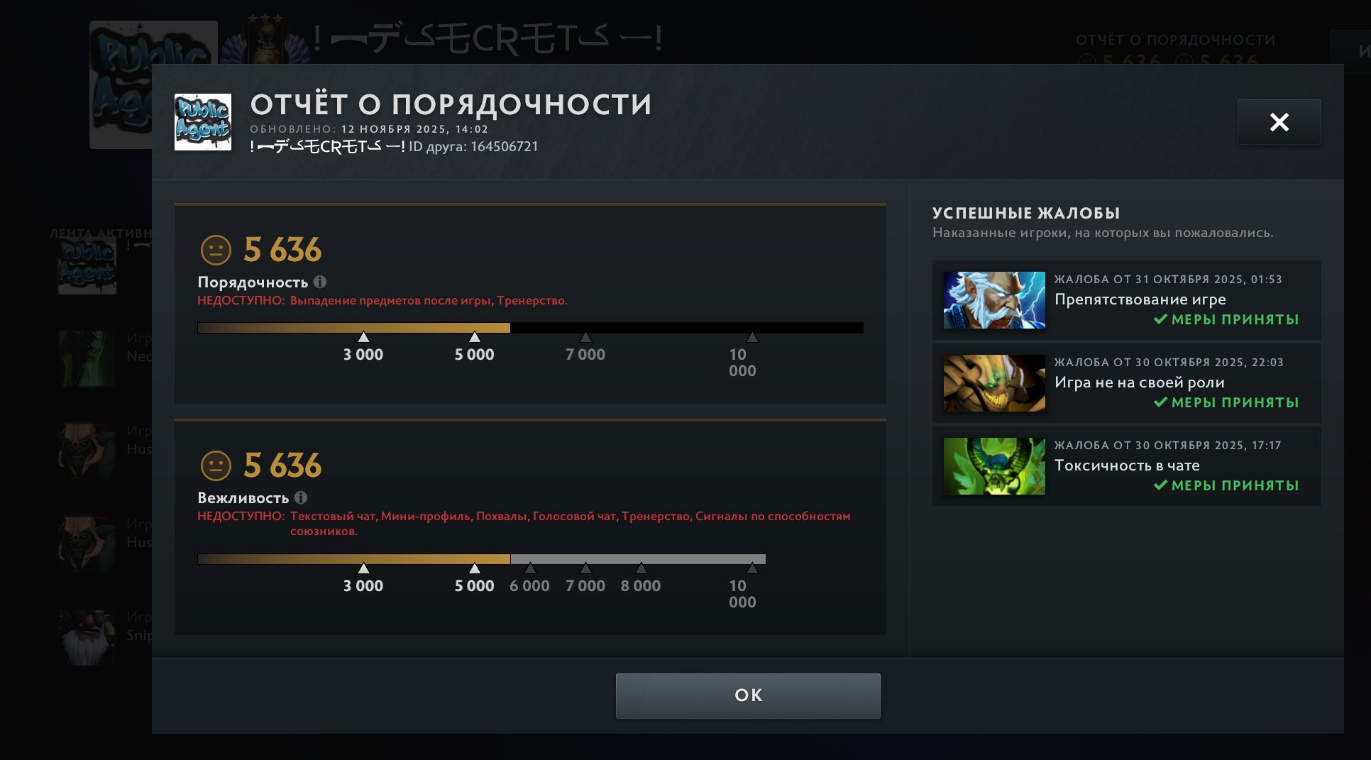This screenshot has width=1371, height=760.
Task: Close the Отчёт о порядочности dialog
Action: (x=1279, y=122)
